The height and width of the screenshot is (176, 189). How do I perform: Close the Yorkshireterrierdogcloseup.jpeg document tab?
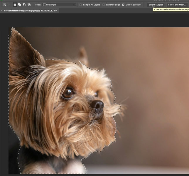point(1,11)
